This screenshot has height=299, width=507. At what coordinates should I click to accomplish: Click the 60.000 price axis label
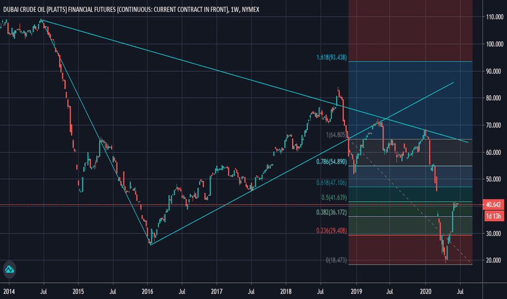pyautogui.click(x=494, y=152)
